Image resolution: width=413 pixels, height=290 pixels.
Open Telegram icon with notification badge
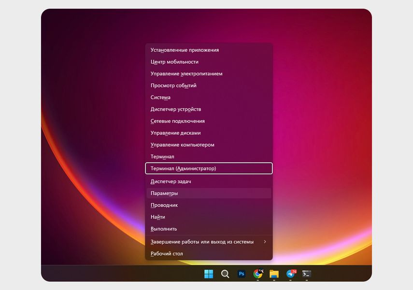(291, 274)
